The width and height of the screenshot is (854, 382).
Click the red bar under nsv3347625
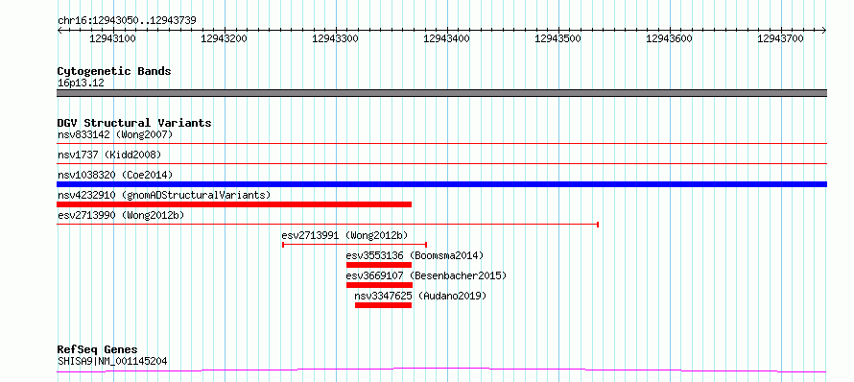[384, 305]
